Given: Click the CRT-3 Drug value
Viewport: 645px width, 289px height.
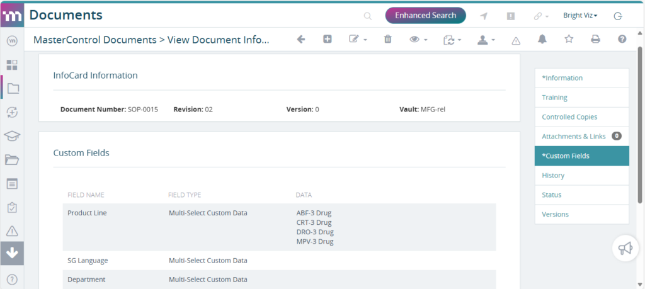Looking at the screenshot, I should [314, 222].
